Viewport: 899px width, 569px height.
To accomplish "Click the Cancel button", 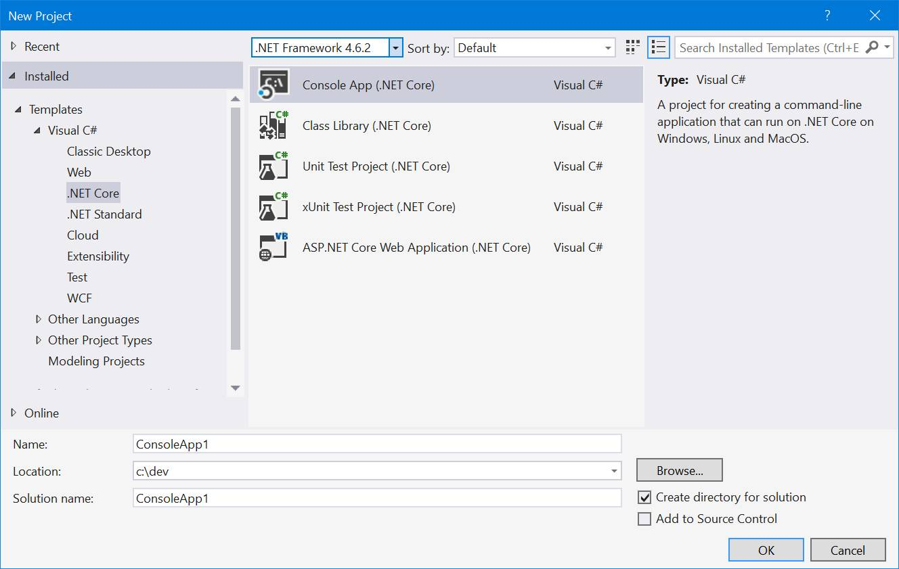I will 848,550.
